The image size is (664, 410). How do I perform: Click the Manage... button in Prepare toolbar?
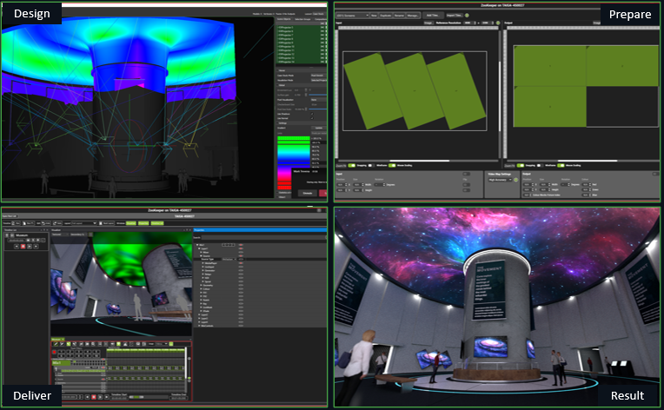413,16
